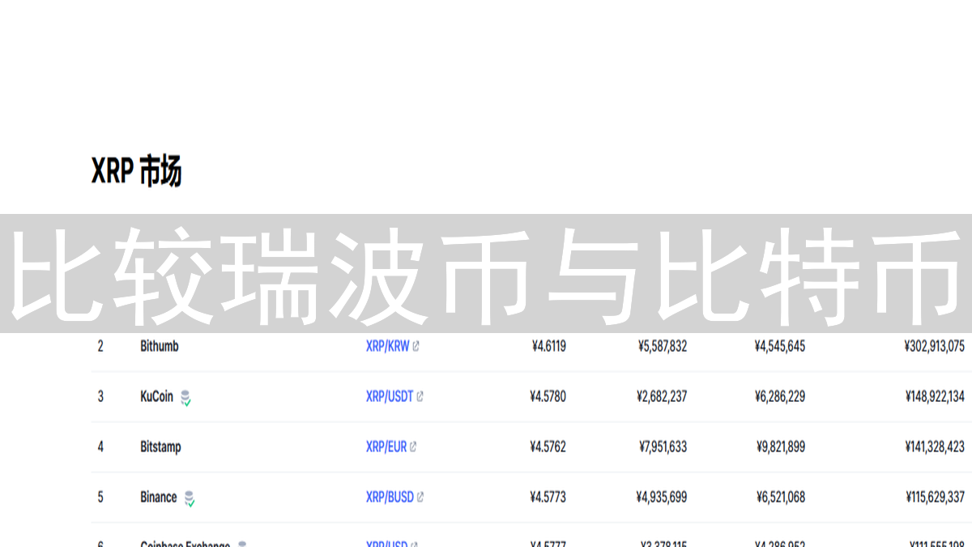Click external link icon next to XRP/EUR

[x=413, y=447]
